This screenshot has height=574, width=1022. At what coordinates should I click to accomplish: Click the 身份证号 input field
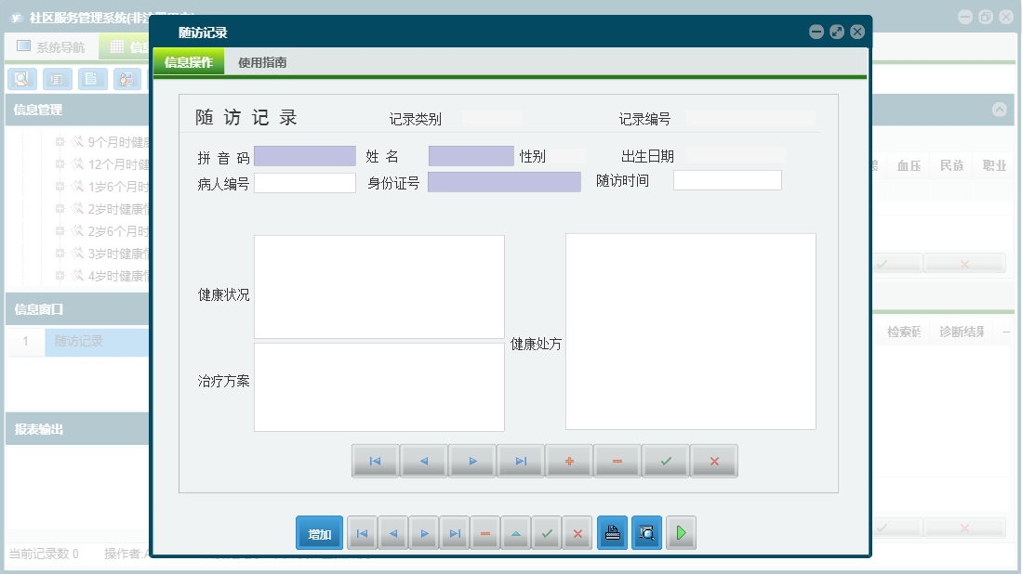[504, 182]
